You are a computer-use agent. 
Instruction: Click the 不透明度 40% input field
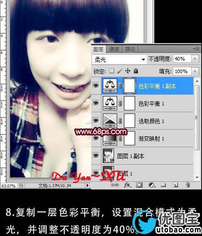pos(182,59)
